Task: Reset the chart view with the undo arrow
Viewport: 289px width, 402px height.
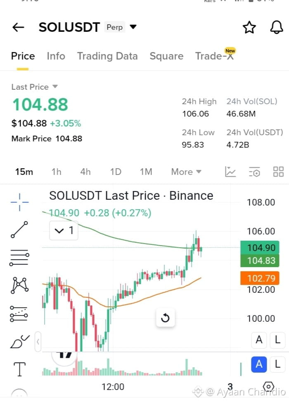Action: click(x=166, y=318)
